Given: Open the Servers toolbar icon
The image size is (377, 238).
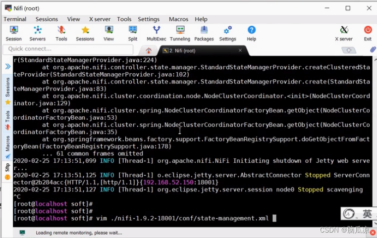Looking at the screenshot, I should point(38,33).
